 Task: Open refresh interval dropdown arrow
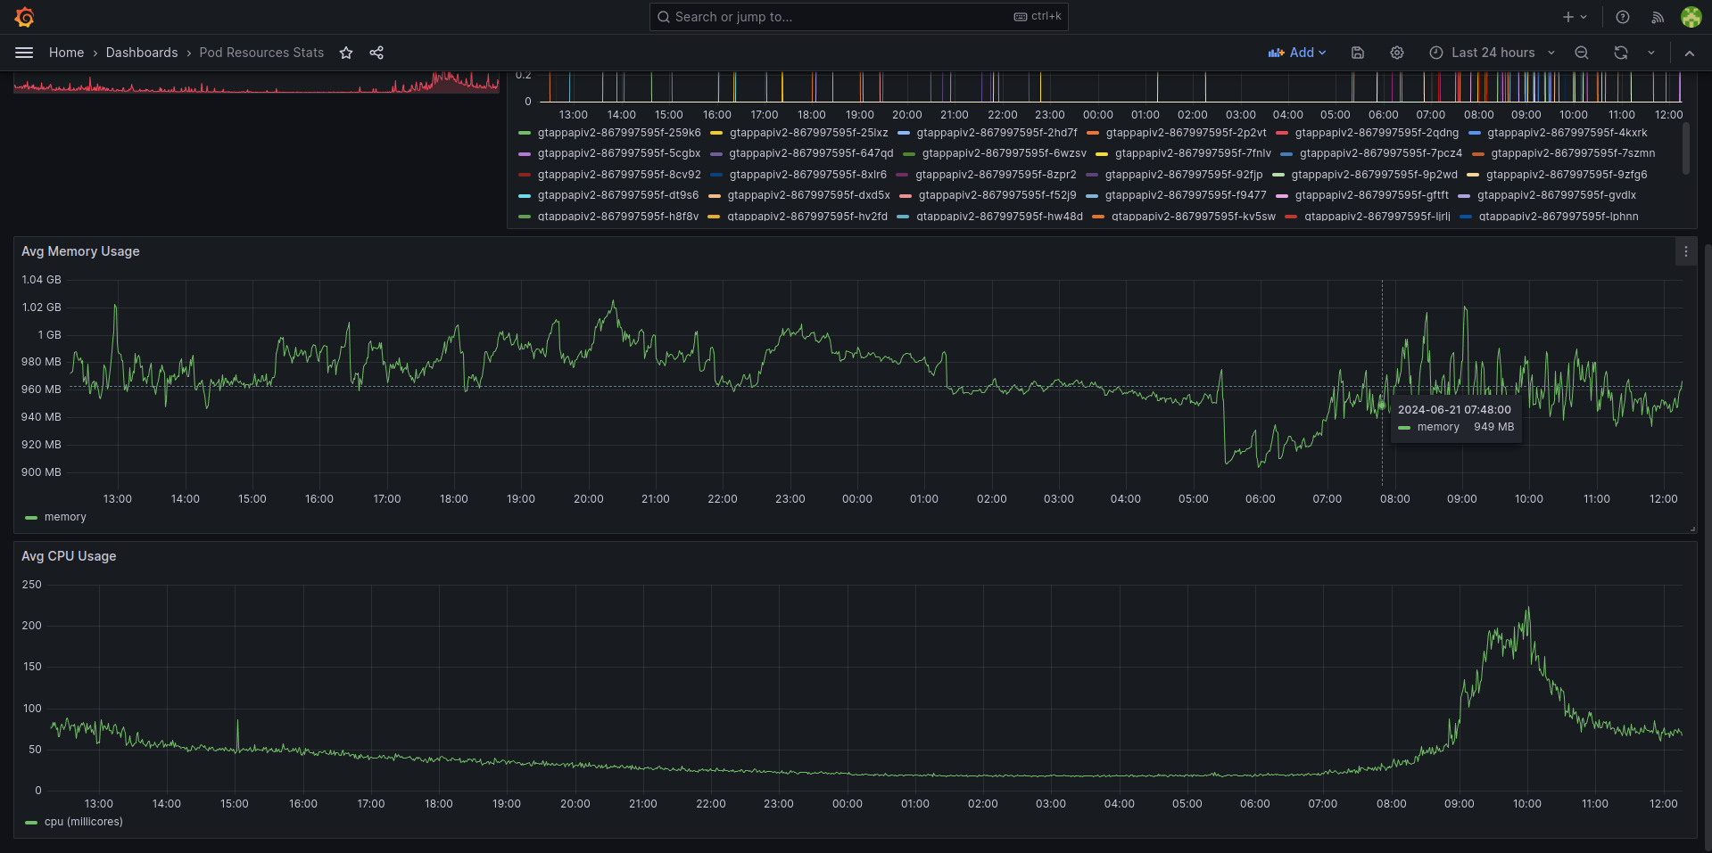click(x=1651, y=53)
